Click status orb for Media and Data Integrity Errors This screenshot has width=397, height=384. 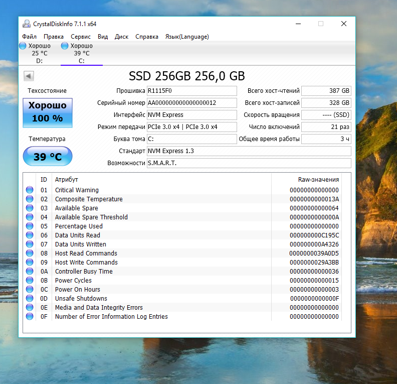30,308
